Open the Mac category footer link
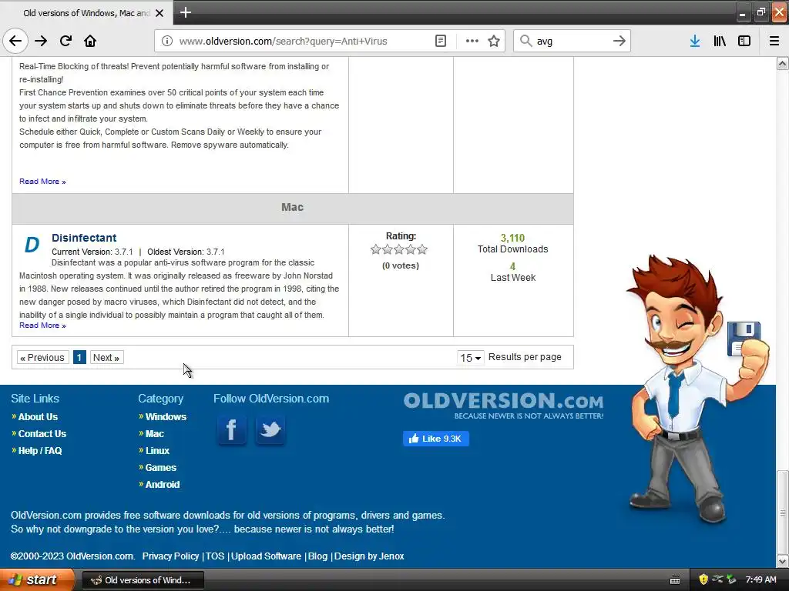Screen dimensions: 789x591 tap(154, 434)
